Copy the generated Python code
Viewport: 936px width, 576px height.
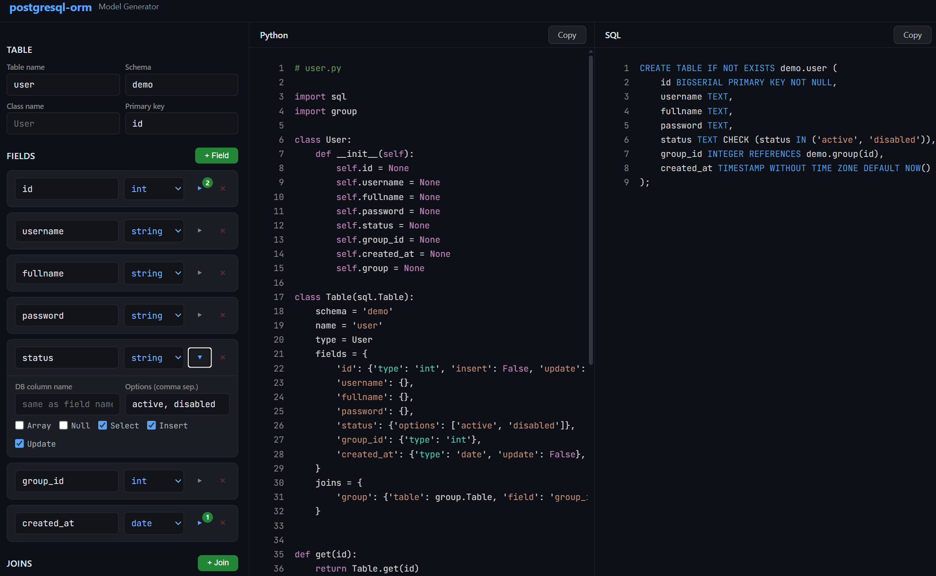point(567,35)
